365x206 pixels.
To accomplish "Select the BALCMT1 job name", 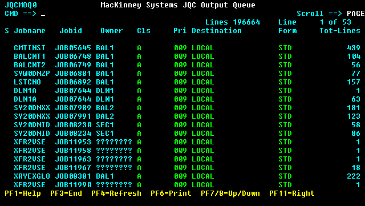I will [30, 56].
